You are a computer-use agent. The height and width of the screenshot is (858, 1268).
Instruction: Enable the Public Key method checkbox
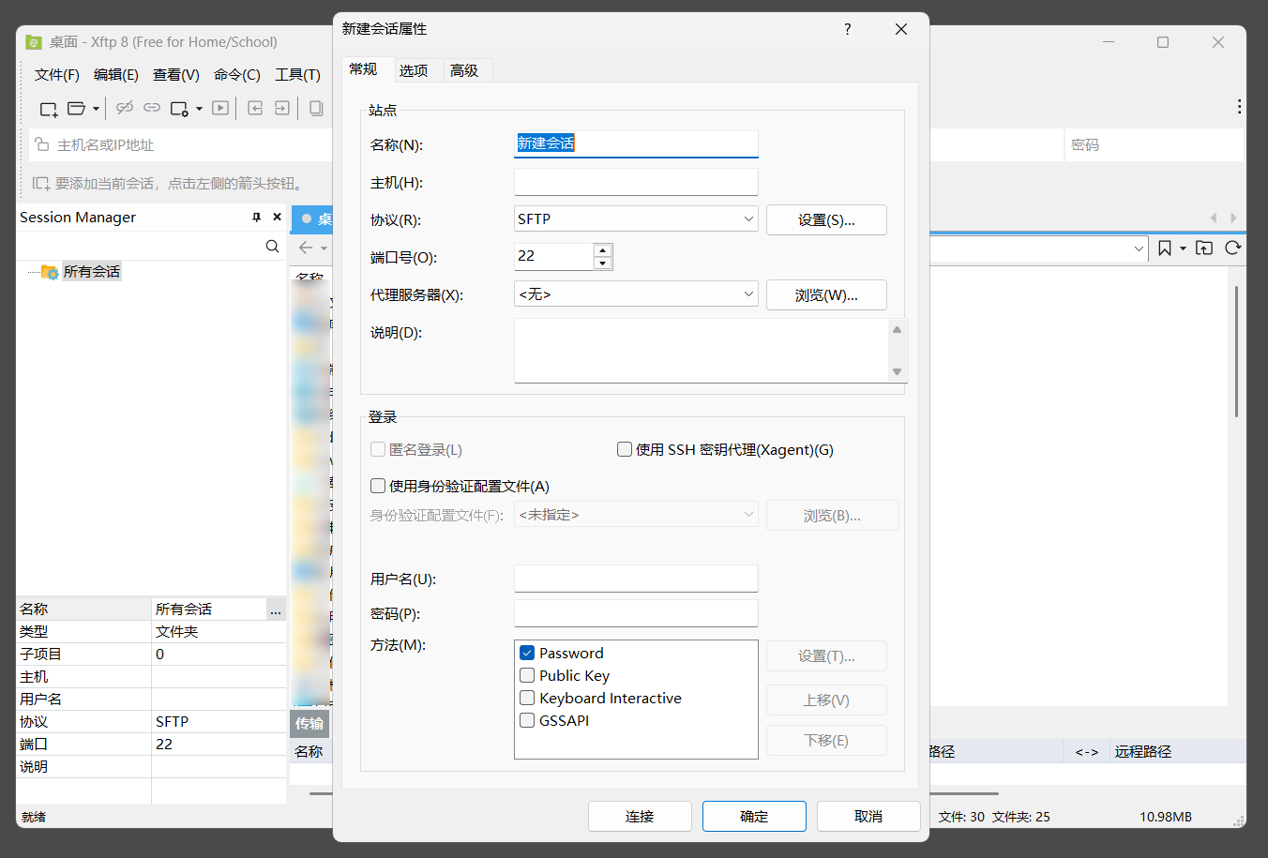(x=527, y=675)
